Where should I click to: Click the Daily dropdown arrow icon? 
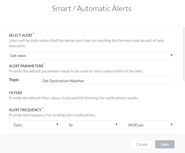coord(57,124)
